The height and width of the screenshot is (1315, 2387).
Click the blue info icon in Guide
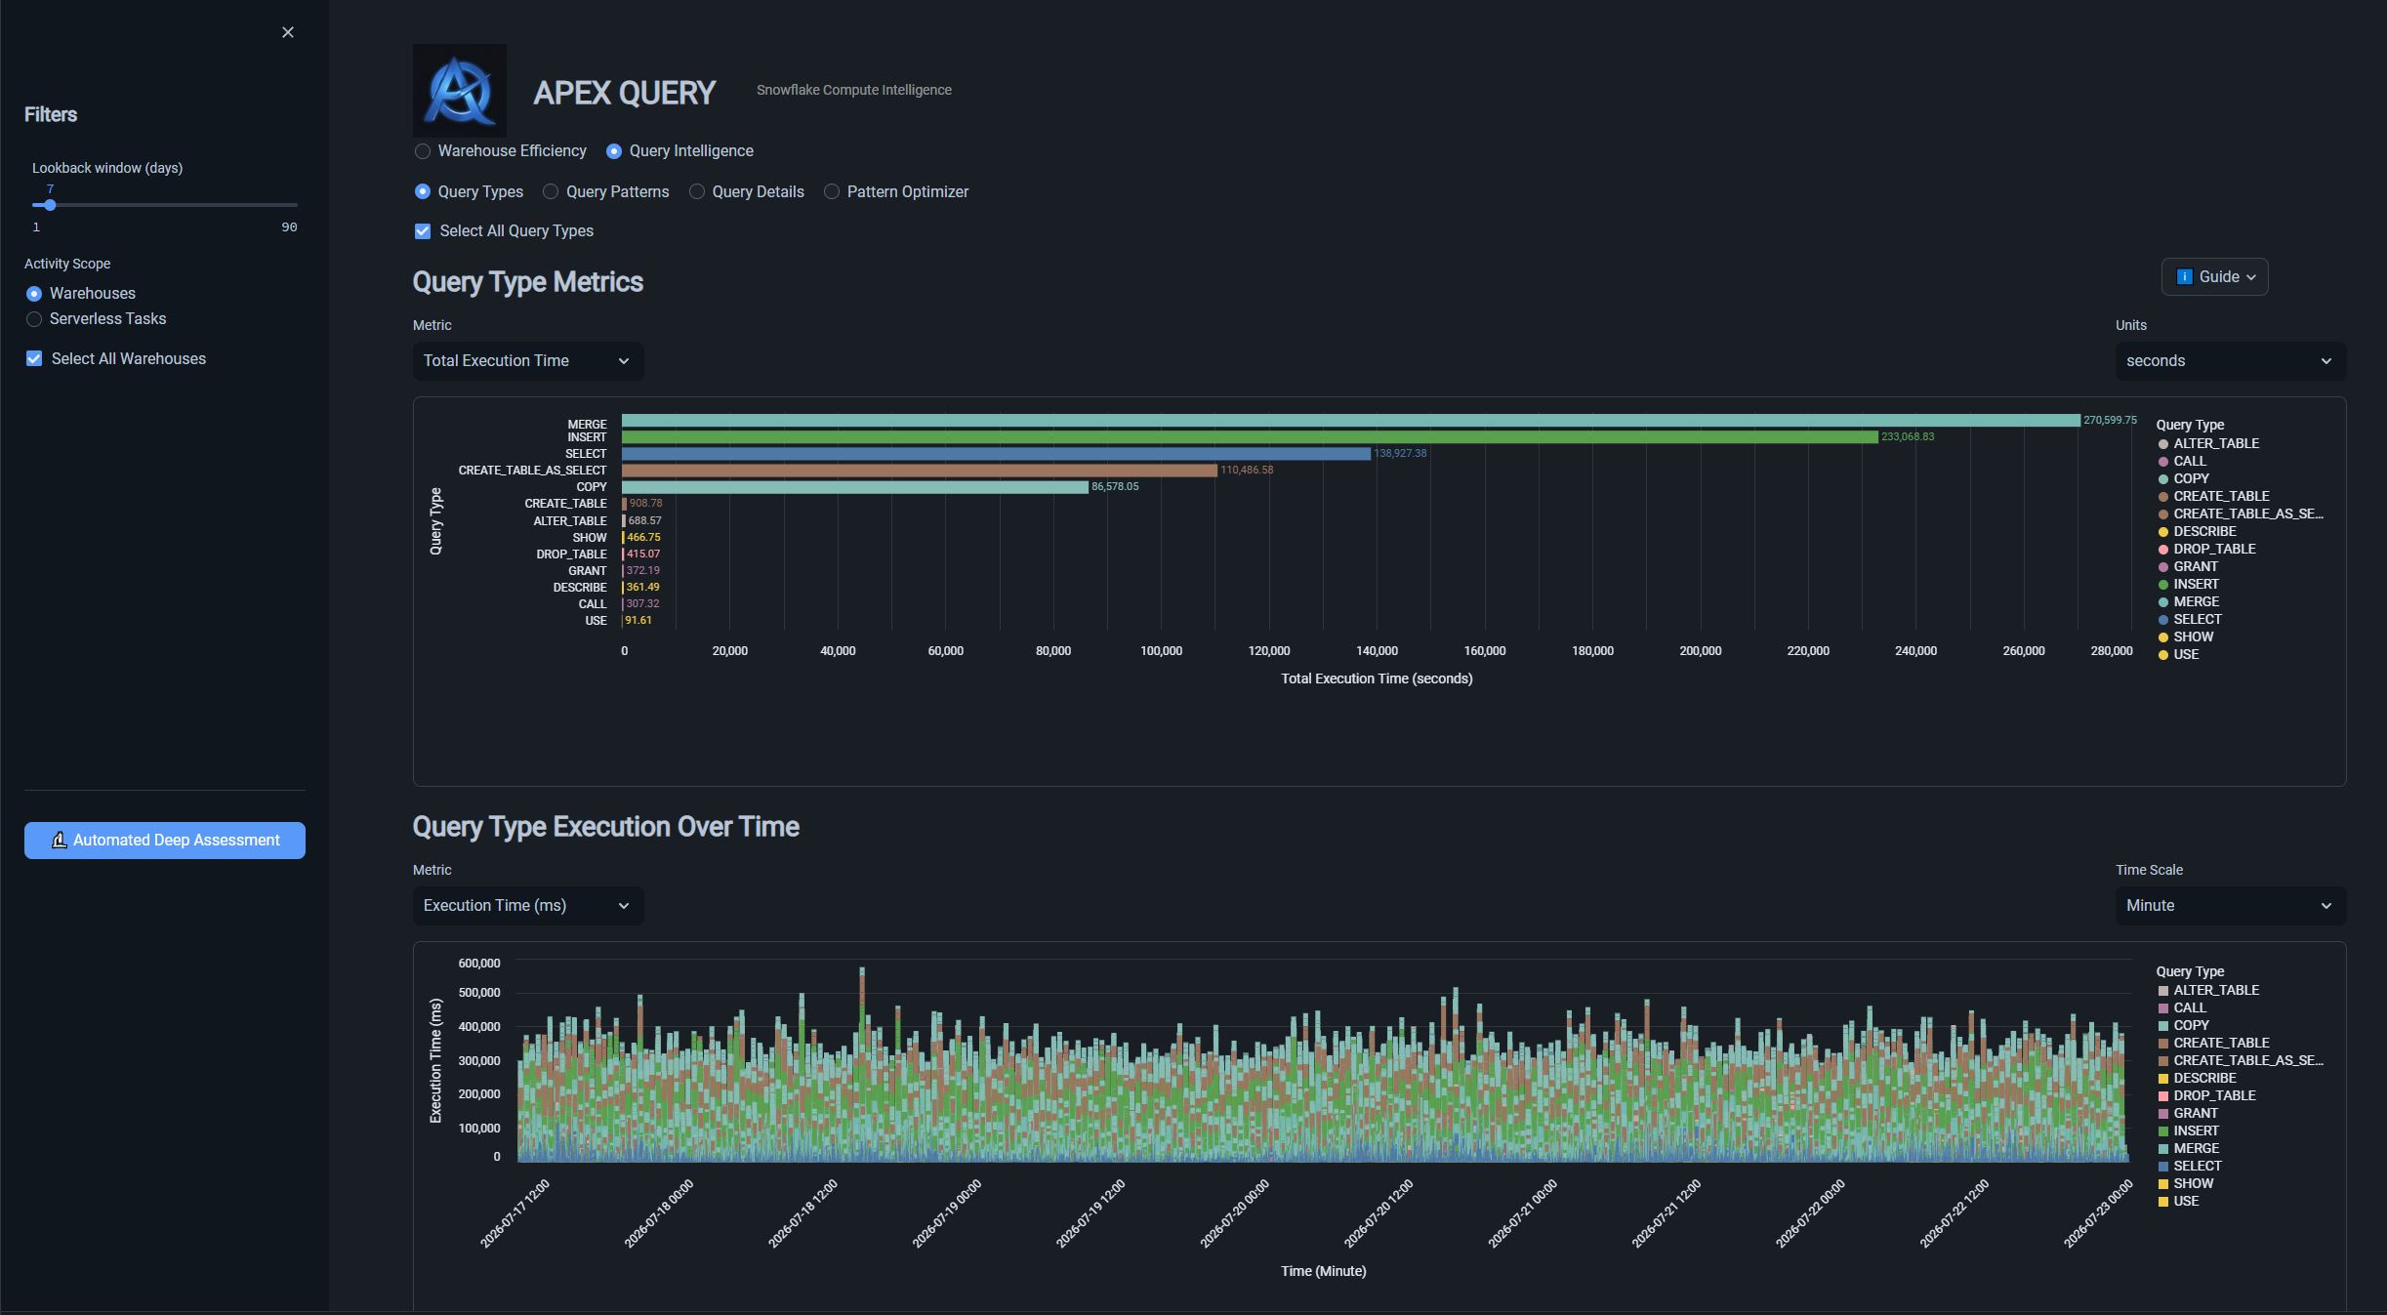(2185, 277)
